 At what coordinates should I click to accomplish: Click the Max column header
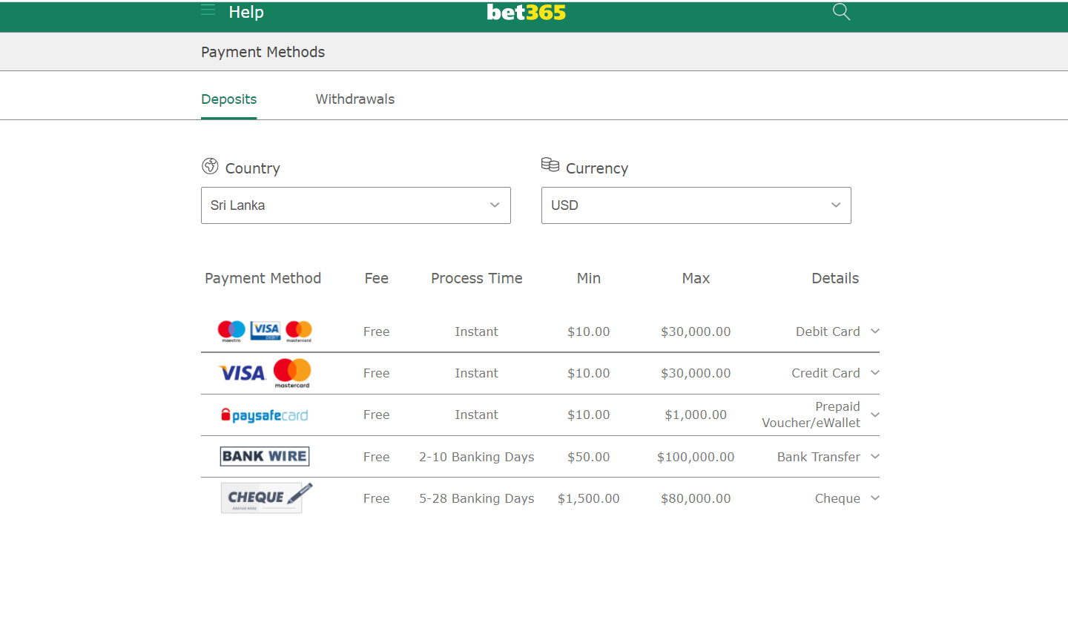coord(696,278)
